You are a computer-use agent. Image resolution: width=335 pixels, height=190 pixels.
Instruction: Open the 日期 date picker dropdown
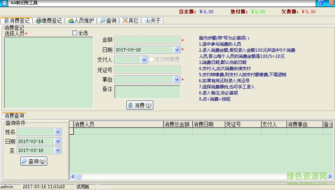[x=177, y=50]
